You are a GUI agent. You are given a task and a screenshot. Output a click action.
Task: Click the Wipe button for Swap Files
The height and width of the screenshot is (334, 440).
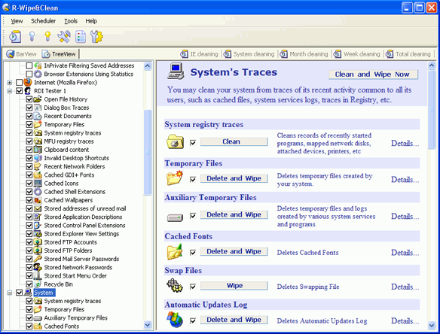pyautogui.click(x=234, y=286)
